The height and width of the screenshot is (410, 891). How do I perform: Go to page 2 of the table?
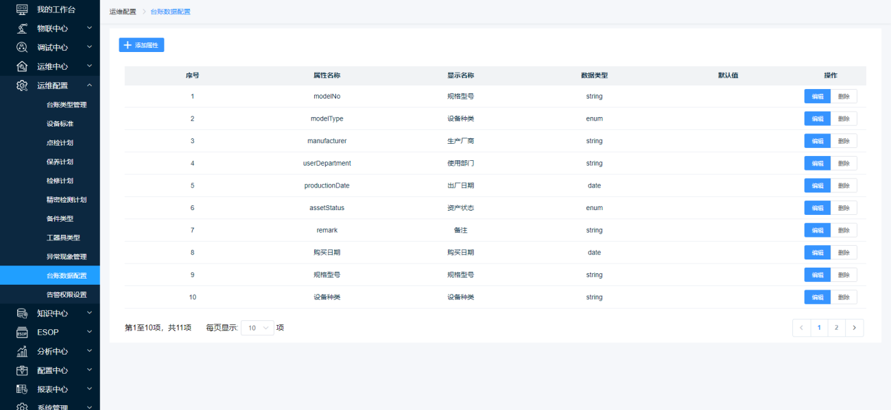[836, 328]
